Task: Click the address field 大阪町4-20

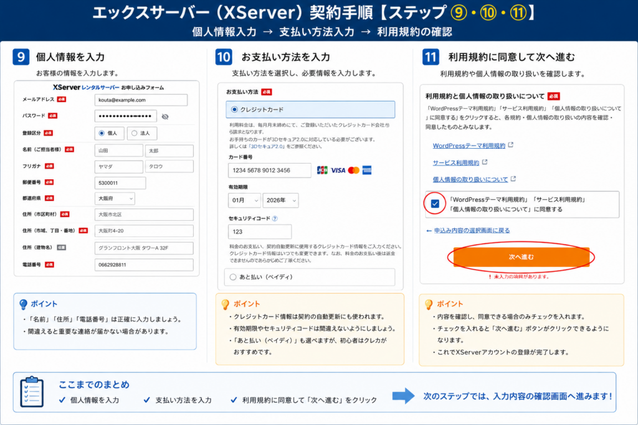Action: pos(144,231)
